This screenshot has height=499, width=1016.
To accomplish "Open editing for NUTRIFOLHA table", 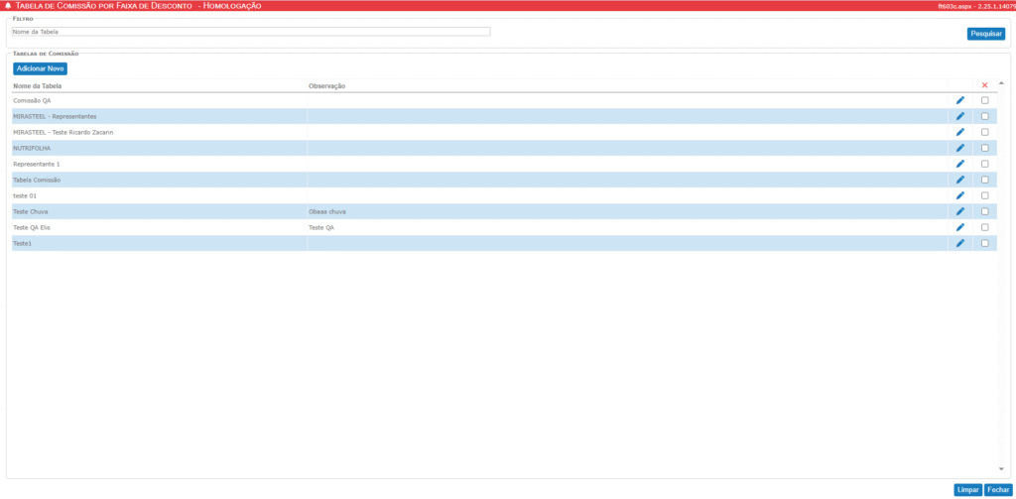I will click(x=959, y=148).
